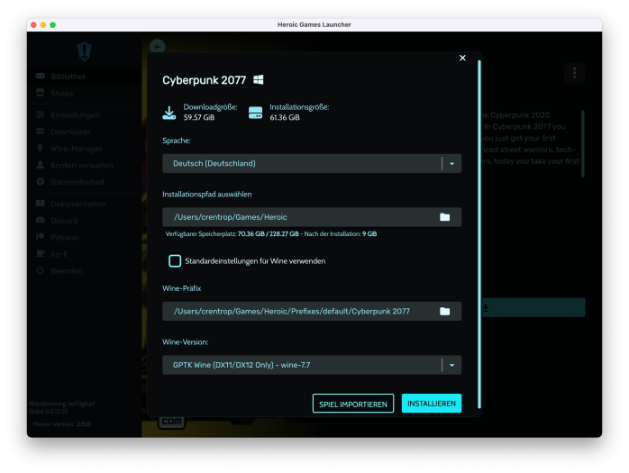The height and width of the screenshot is (473, 629).
Task: Click Beenden to quit Heroic
Action: (x=84, y=271)
